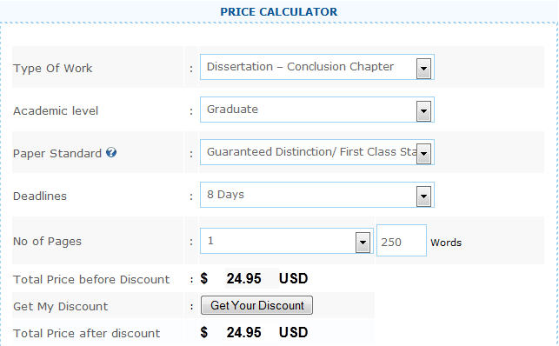Viewport: 559px width, 346px height.
Task: Click the Guaranteed Distinction standard box
Action: click(x=317, y=152)
